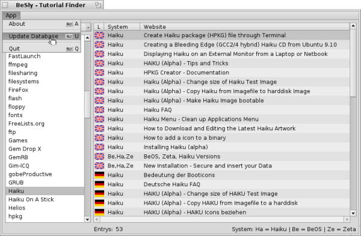
Task: Click the German flag for Bedeutung der Booticons
Action: coord(99,175)
